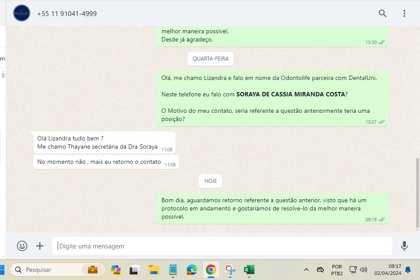Open the contact profile picture
The image size is (420, 280).
pyautogui.click(x=22, y=13)
